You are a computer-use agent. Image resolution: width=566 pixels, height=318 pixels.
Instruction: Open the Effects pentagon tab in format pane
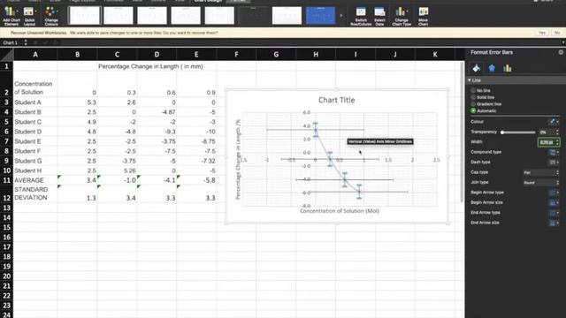pos(492,68)
